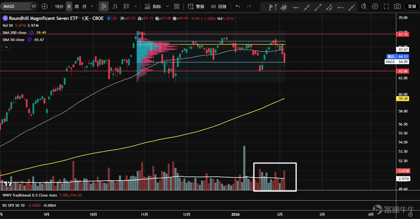Expand the indicators favorites dropdown arrow
The image size is (420, 219).
point(167,6)
